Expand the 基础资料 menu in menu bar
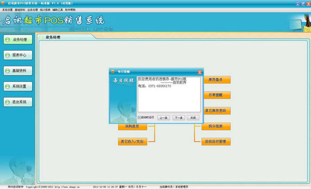This screenshot has width=311, height=189. click(20, 10)
